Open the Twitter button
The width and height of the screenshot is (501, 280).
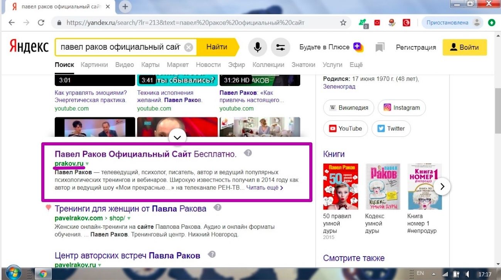pos(391,128)
